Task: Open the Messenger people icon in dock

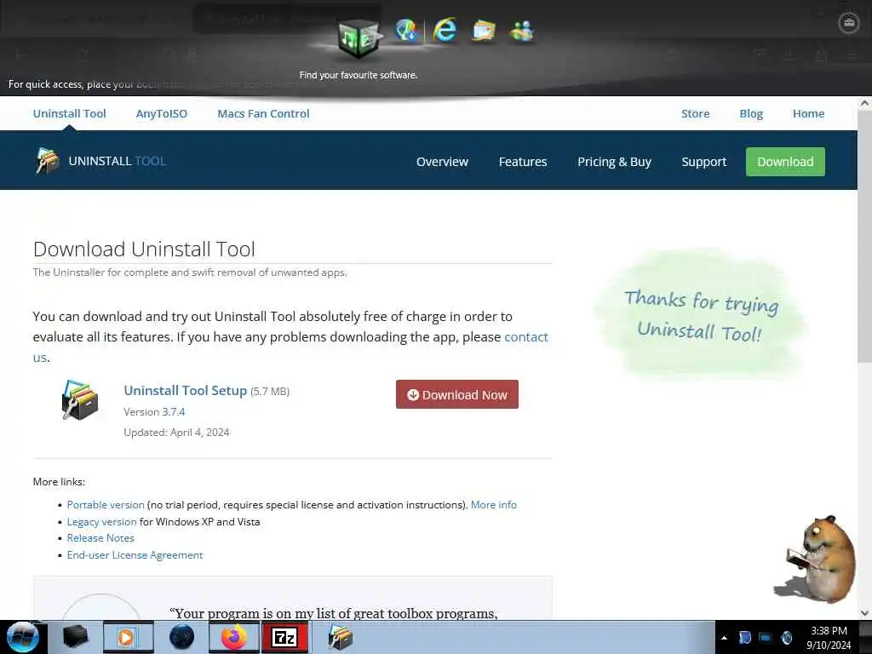Action: pos(522,31)
